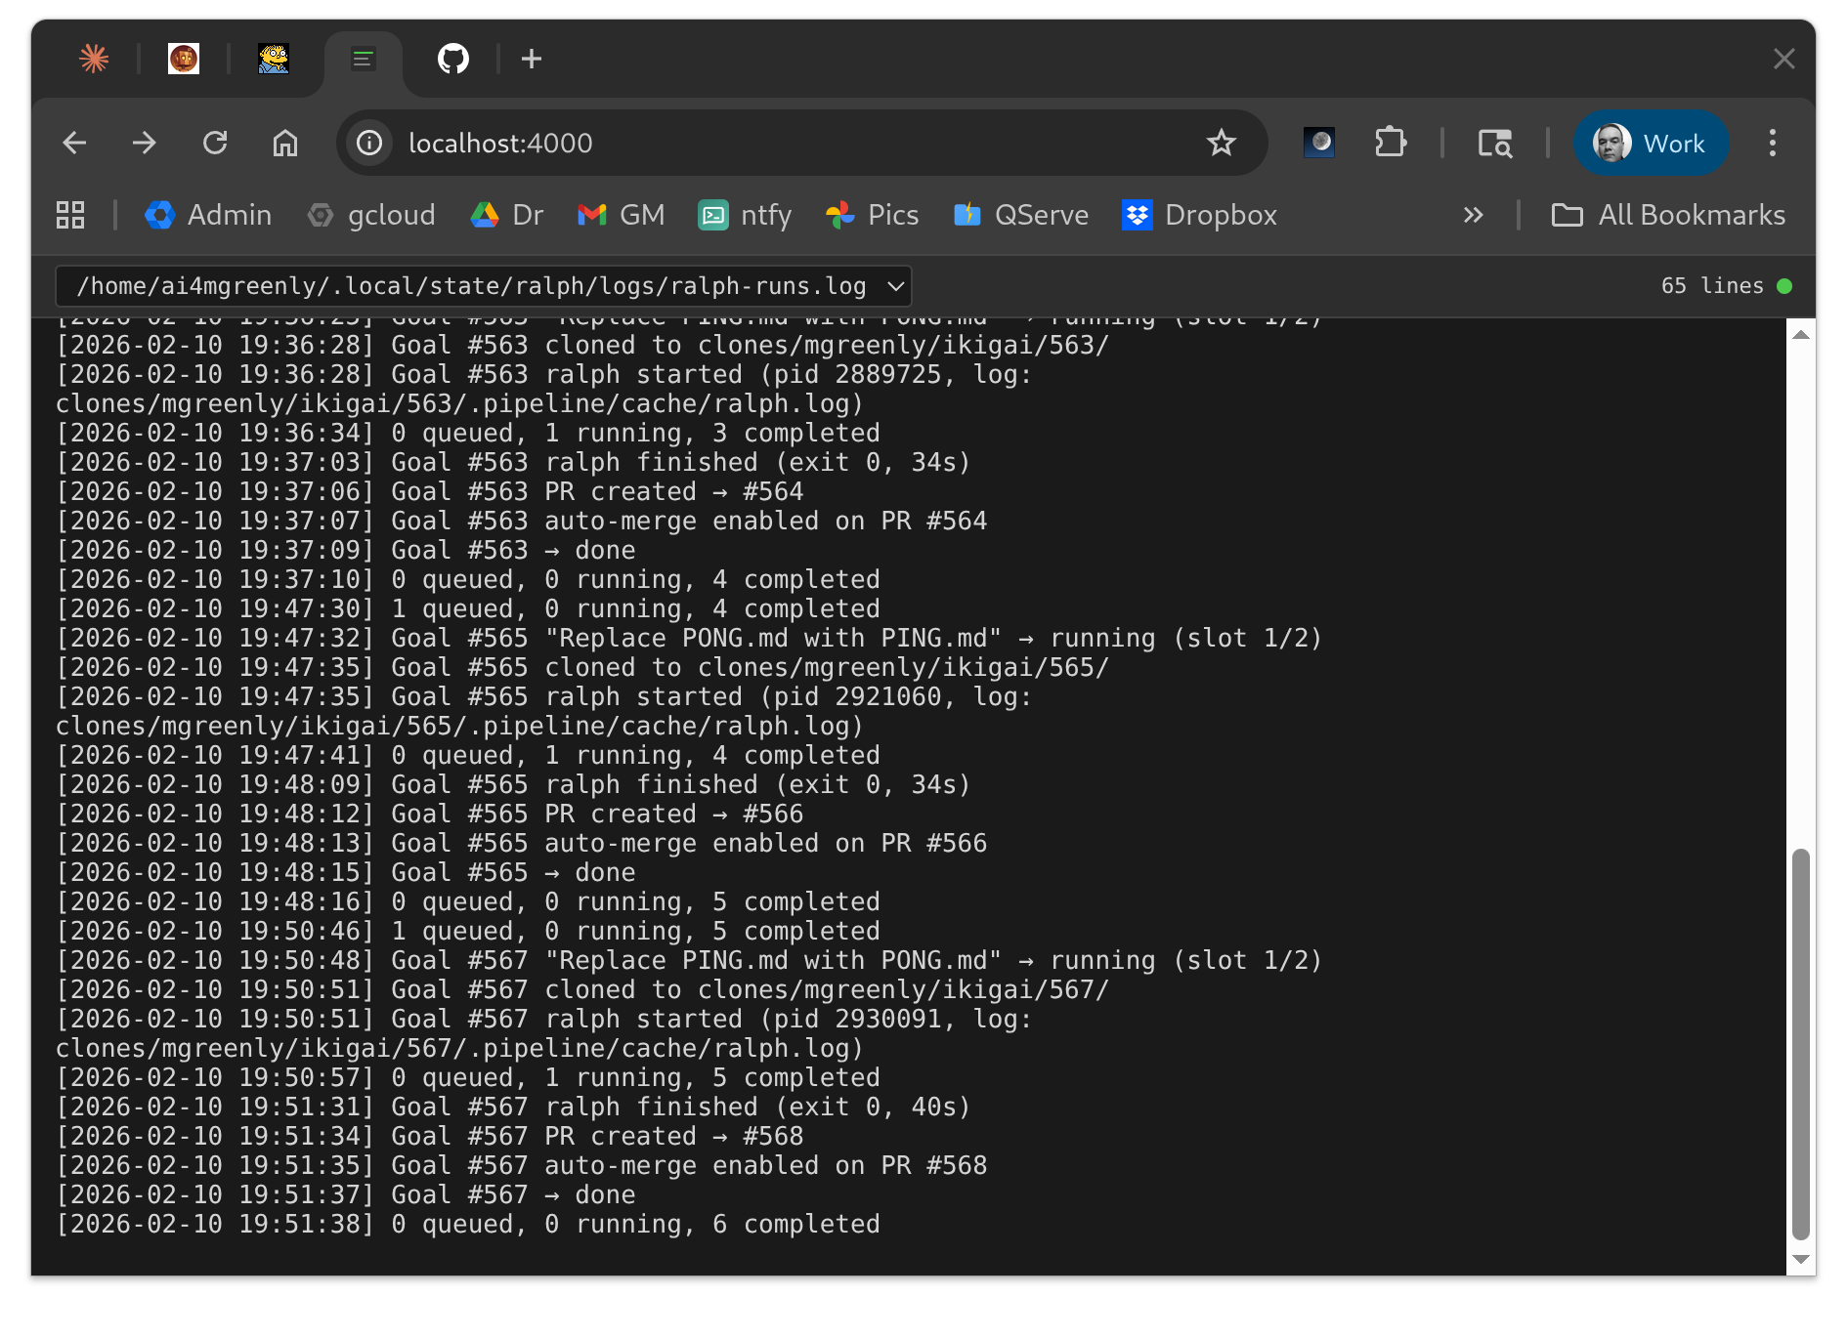The width and height of the screenshot is (1847, 1338).
Task: Open the GitHub tab
Action: point(451,59)
